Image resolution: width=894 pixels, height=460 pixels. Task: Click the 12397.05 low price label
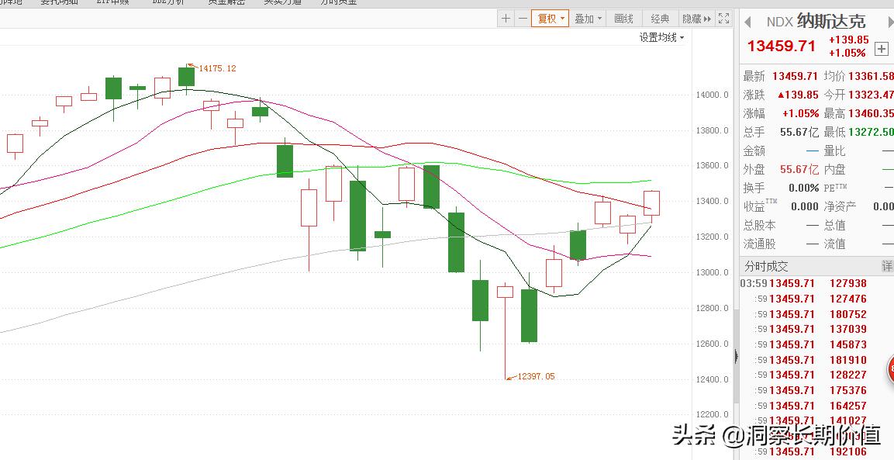coord(535,377)
